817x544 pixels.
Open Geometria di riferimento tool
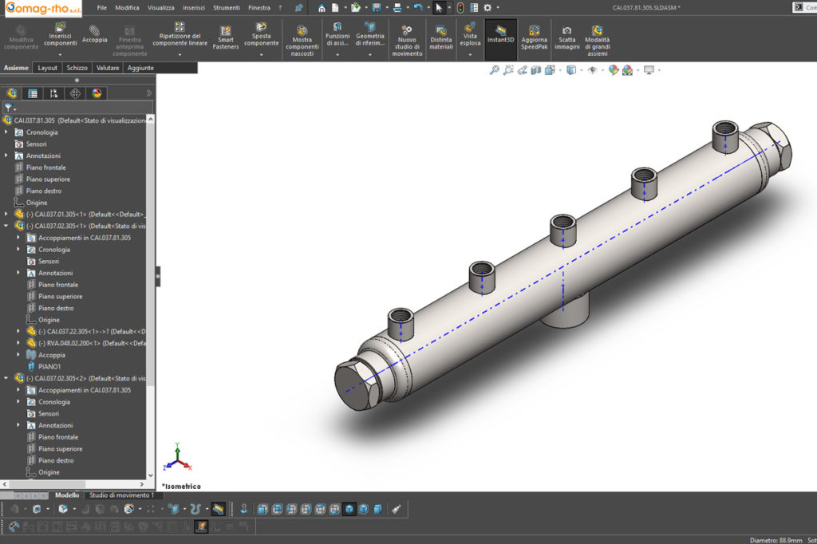(x=370, y=34)
